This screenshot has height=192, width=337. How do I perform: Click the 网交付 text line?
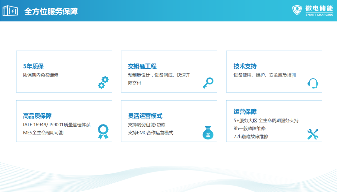coord(134,83)
